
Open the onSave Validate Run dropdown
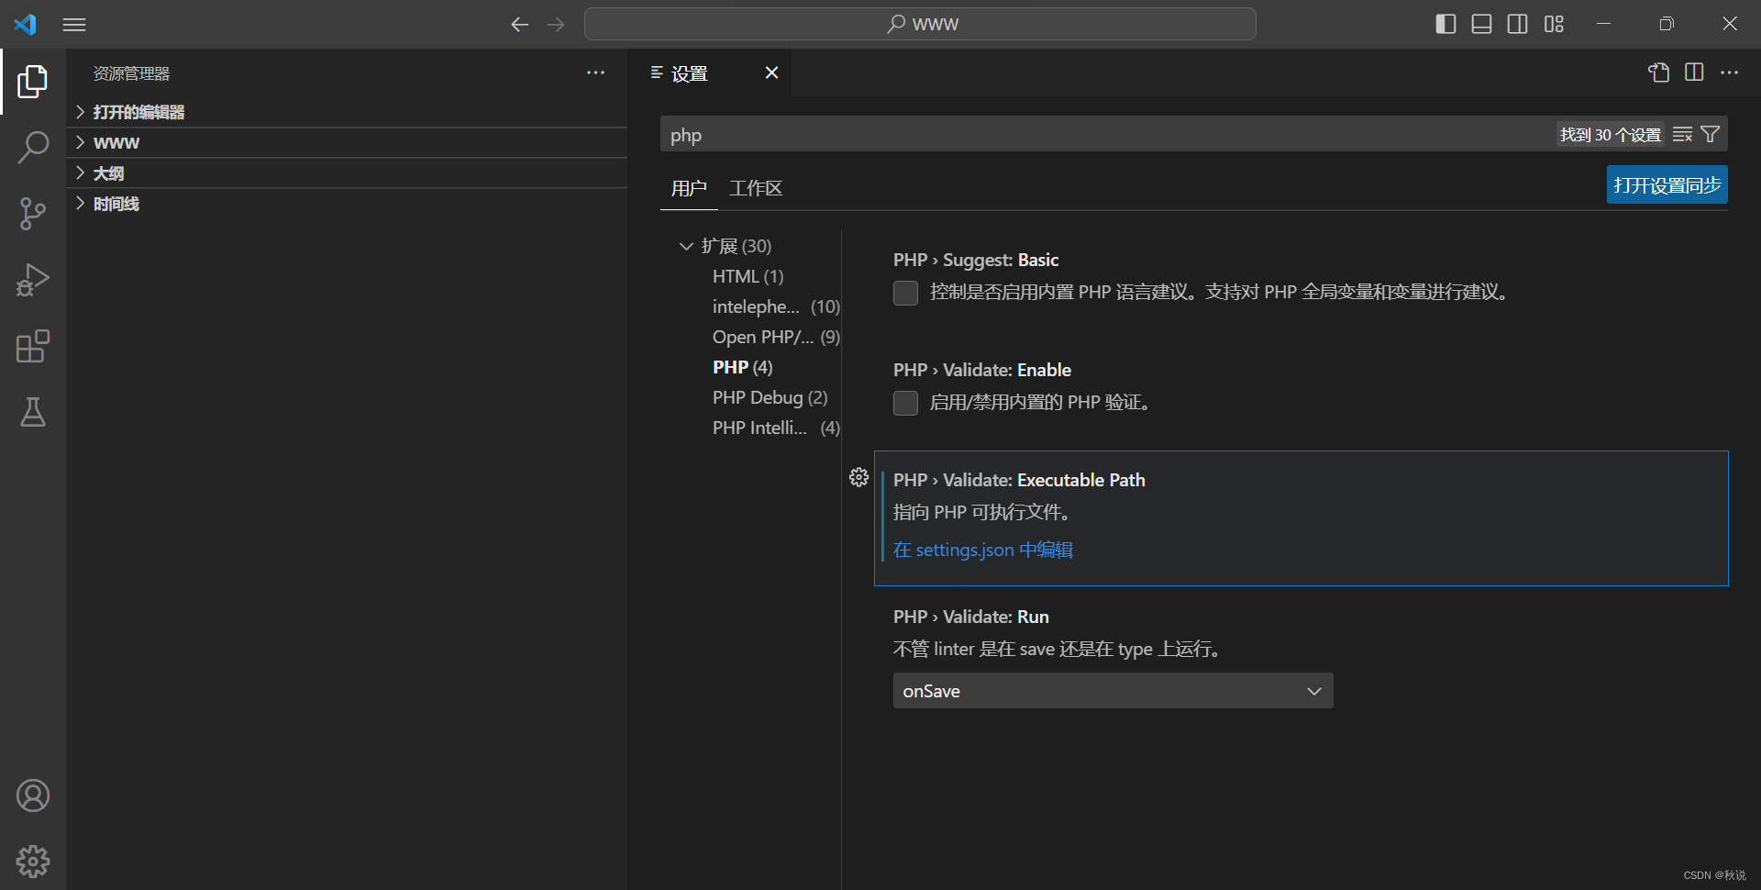point(1113,691)
